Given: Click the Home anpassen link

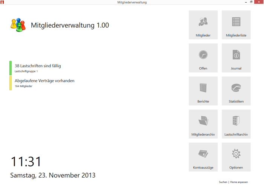Looking at the screenshot, I should (x=239, y=182).
